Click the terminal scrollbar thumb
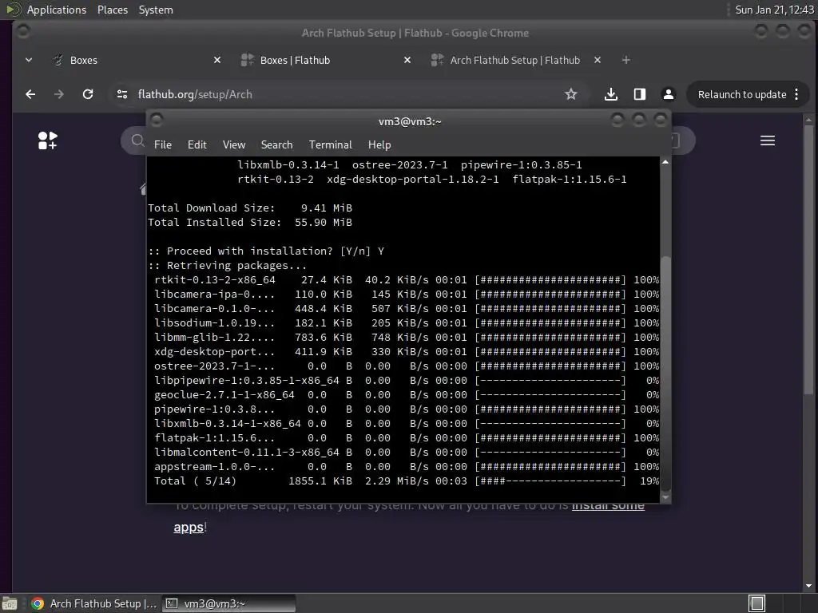 click(x=665, y=372)
